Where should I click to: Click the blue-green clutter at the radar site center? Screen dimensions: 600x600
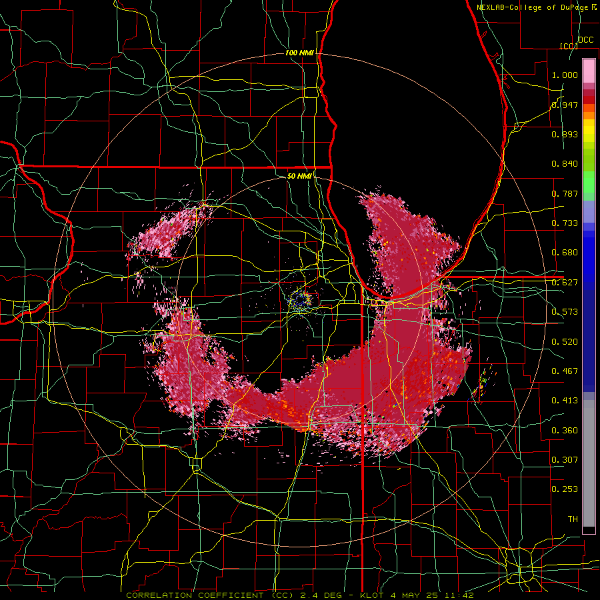pyautogui.click(x=299, y=299)
